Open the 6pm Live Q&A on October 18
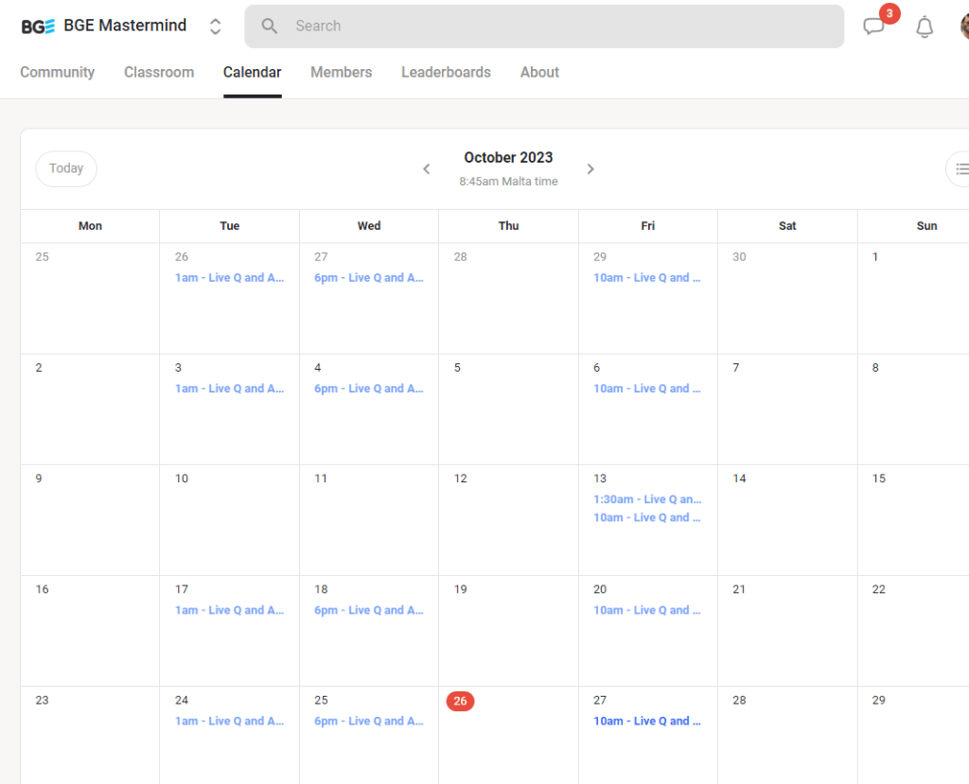Screen dimensions: 969x784 (369, 610)
